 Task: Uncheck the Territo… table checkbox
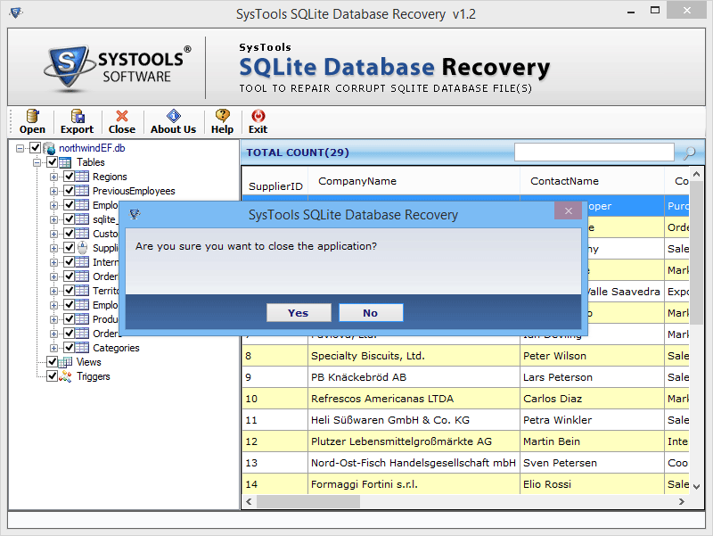click(69, 290)
